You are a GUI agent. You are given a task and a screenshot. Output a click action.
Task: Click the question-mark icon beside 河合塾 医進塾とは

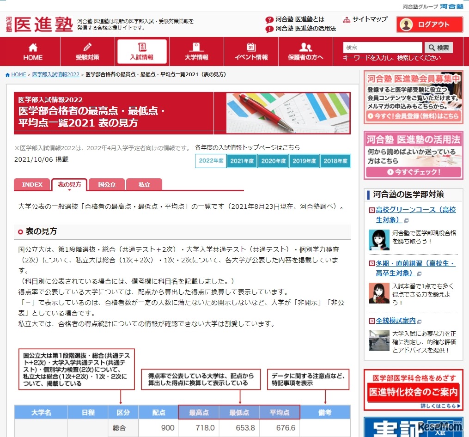269,19
